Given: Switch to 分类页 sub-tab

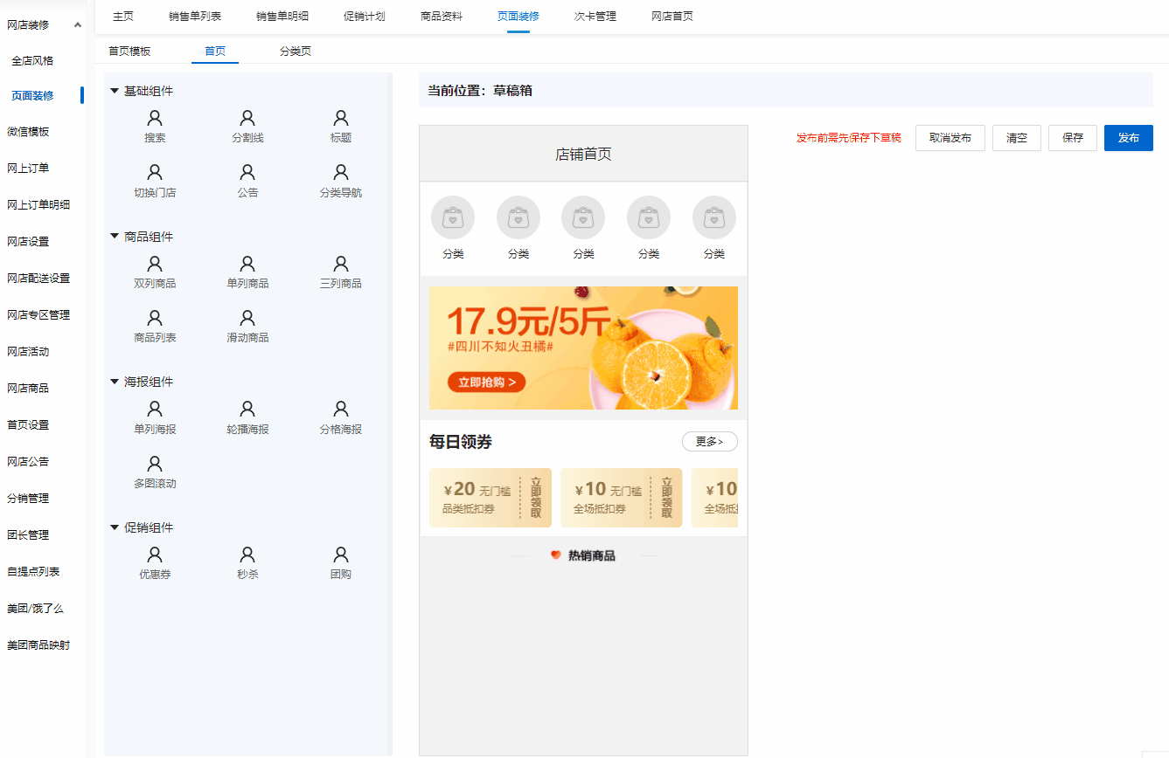Looking at the screenshot, I should click(296, 52).
